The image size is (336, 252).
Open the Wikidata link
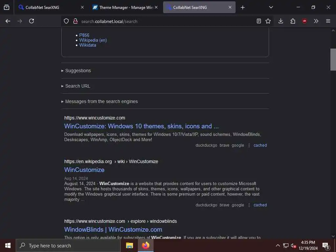coord(88,45)
